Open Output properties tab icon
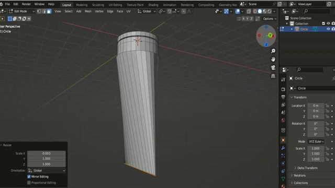 [x=283, y=97]
